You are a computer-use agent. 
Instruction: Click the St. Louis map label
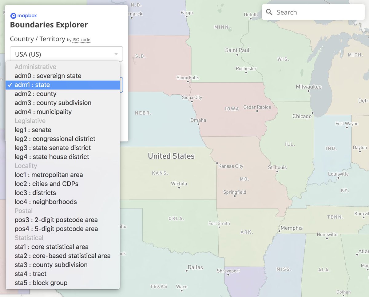(x=277, y=168)
